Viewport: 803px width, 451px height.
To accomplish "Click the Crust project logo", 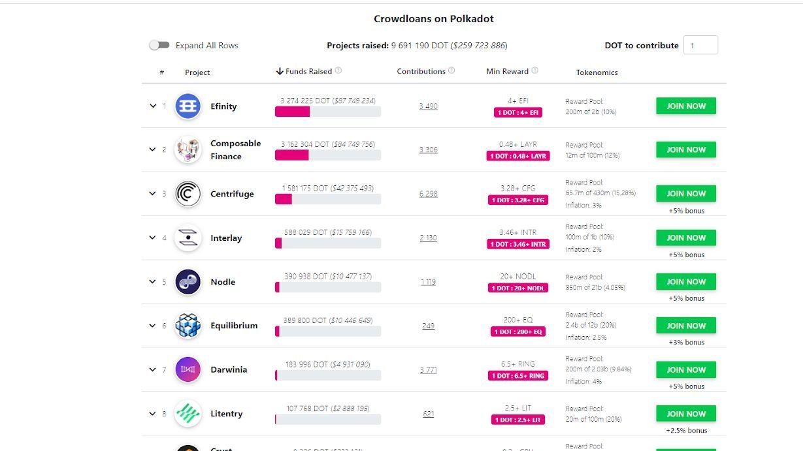I will pos(188,448).
